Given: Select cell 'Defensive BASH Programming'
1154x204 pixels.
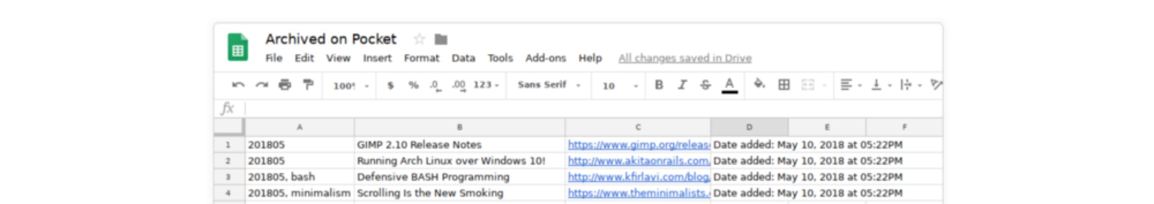Looking at the screenshot, I should 460,177.
